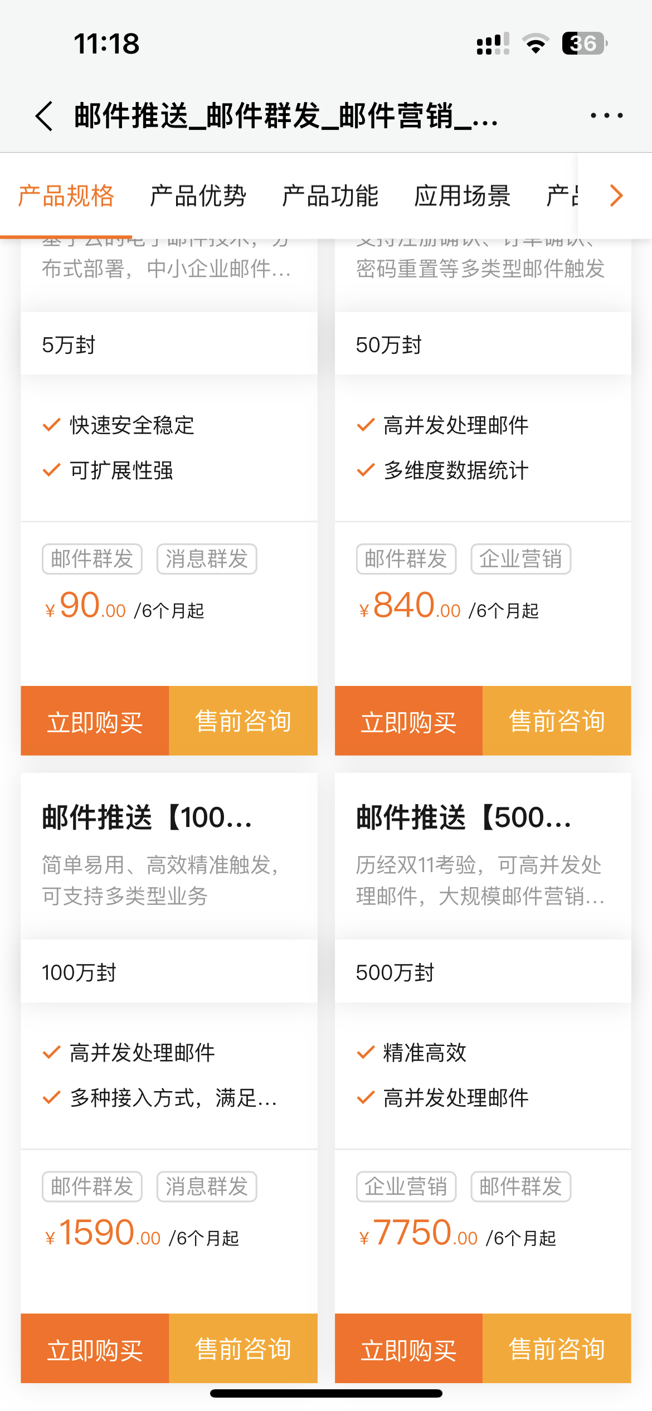Expand tab list with orange right chevron
Image resolution: width=652 pixels, height=1411 pixels.
[615, 196]
